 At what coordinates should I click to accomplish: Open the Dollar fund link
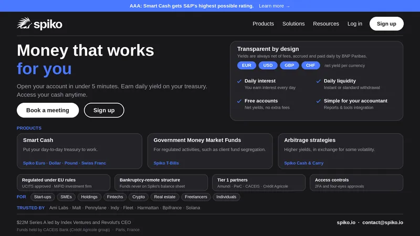55,163
